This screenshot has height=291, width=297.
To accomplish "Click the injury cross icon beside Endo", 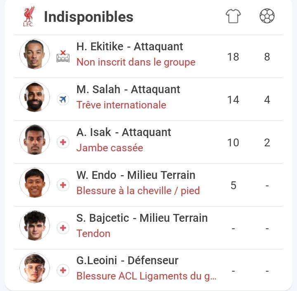I will [63, 185].
